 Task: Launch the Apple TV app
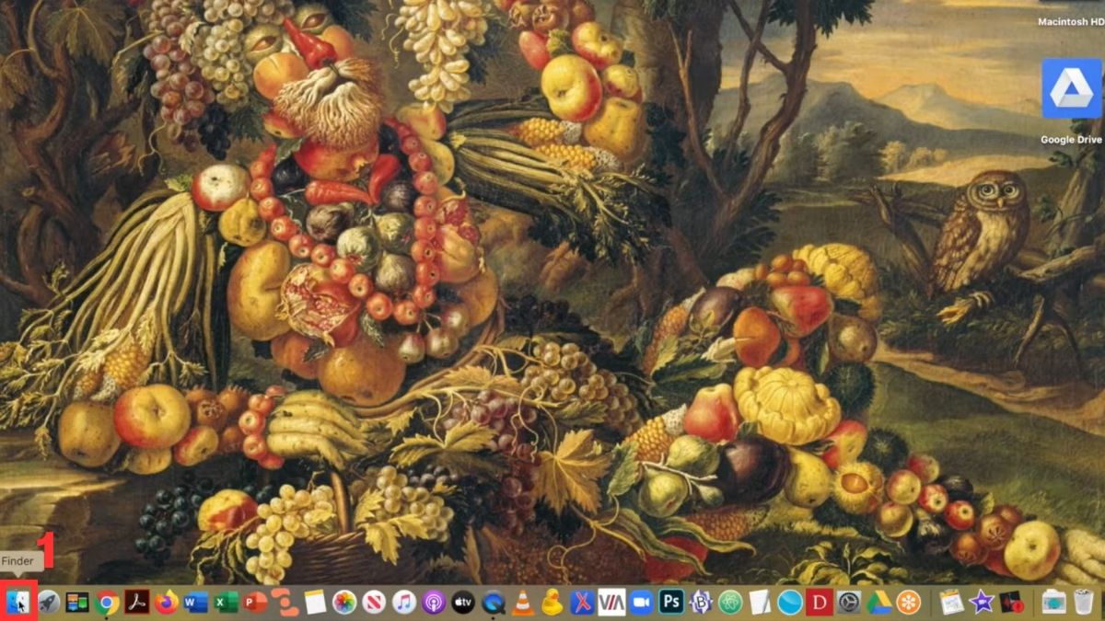point(463,603)
